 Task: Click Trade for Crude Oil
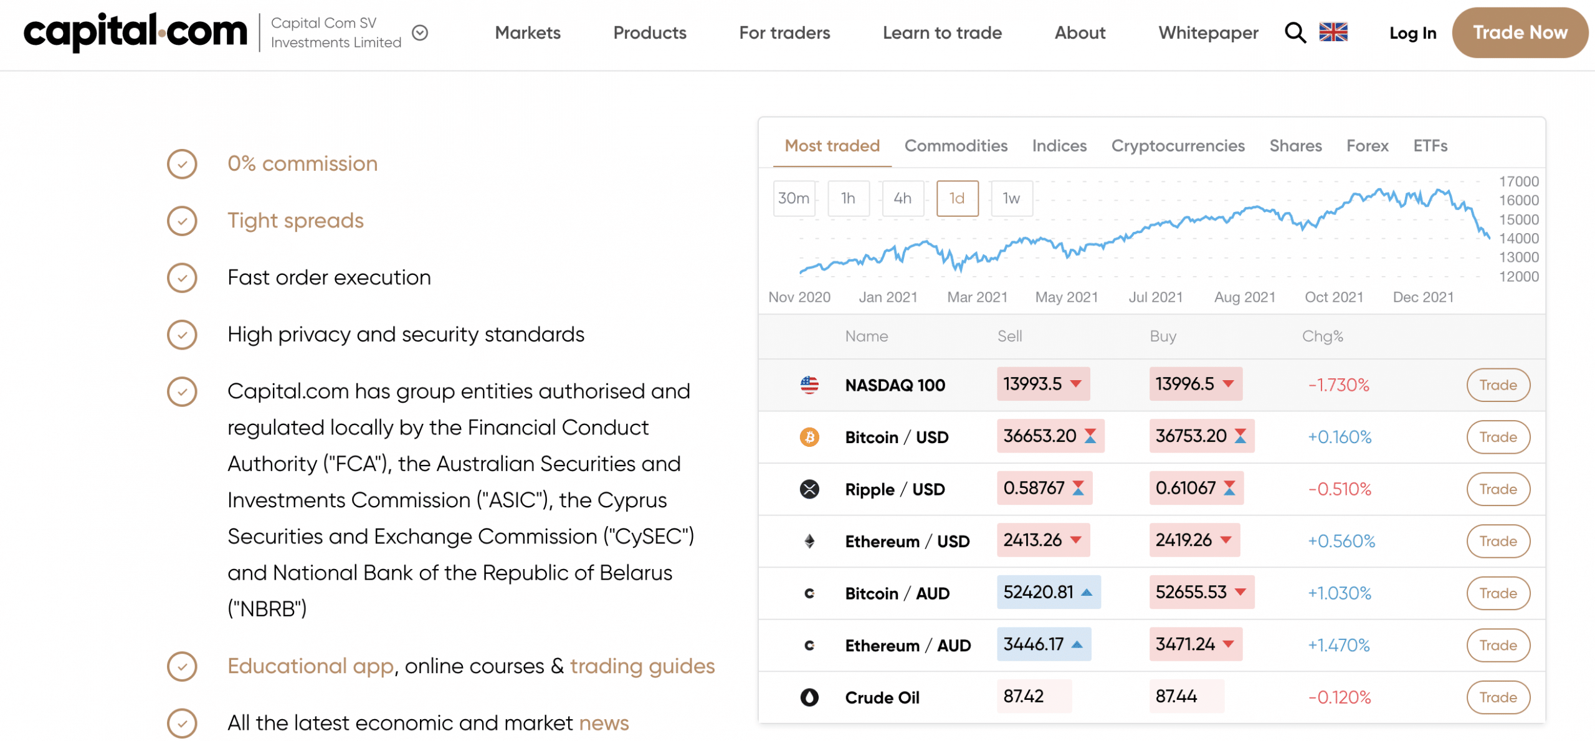click(x=1498, y=697)
